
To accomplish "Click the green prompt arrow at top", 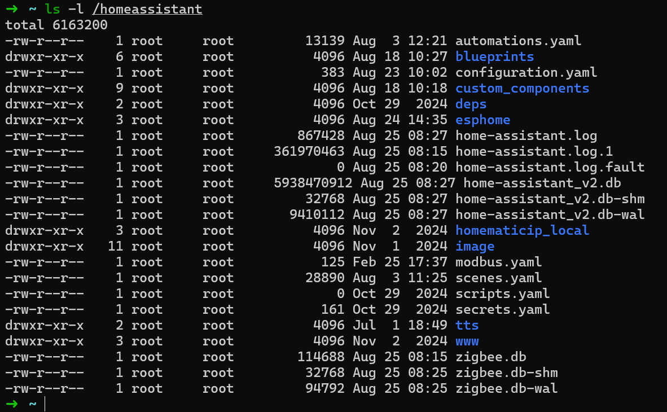I will (11, 9).
